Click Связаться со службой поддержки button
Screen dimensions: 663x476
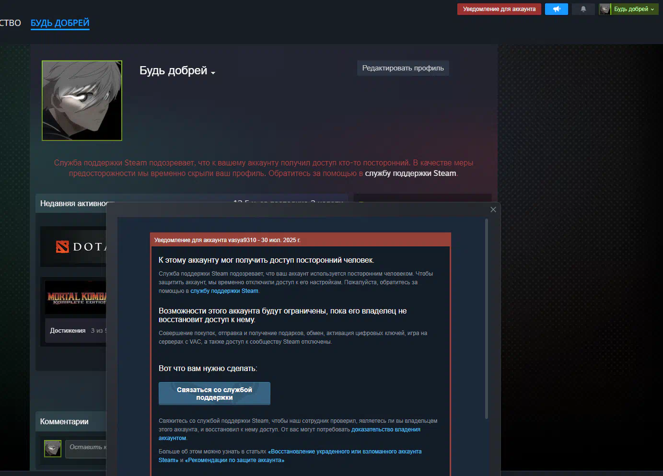click(214, 394)
